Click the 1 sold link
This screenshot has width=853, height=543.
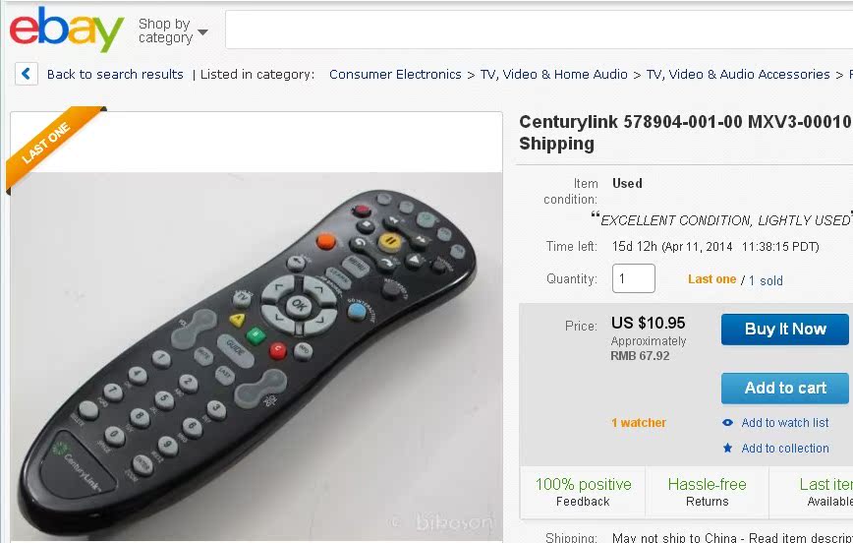[766, 280]
